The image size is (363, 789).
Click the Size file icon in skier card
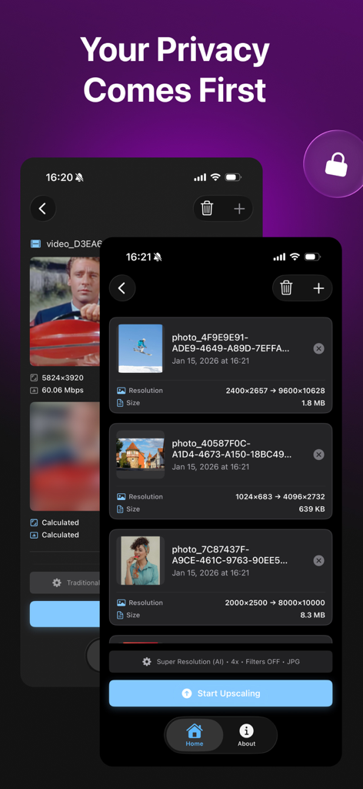tap(120, 403)
